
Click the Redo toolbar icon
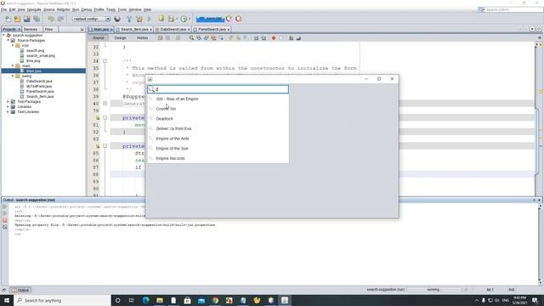pyautogui.click(x=60, y=19)
